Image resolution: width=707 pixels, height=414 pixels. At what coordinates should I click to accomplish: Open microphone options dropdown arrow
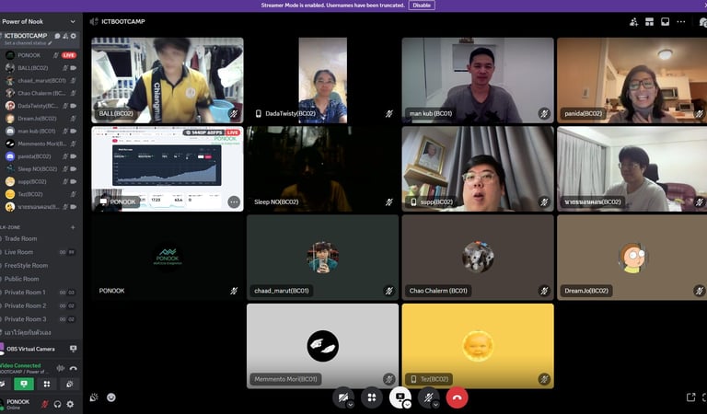pyautogui.click(x=435, y=405)
